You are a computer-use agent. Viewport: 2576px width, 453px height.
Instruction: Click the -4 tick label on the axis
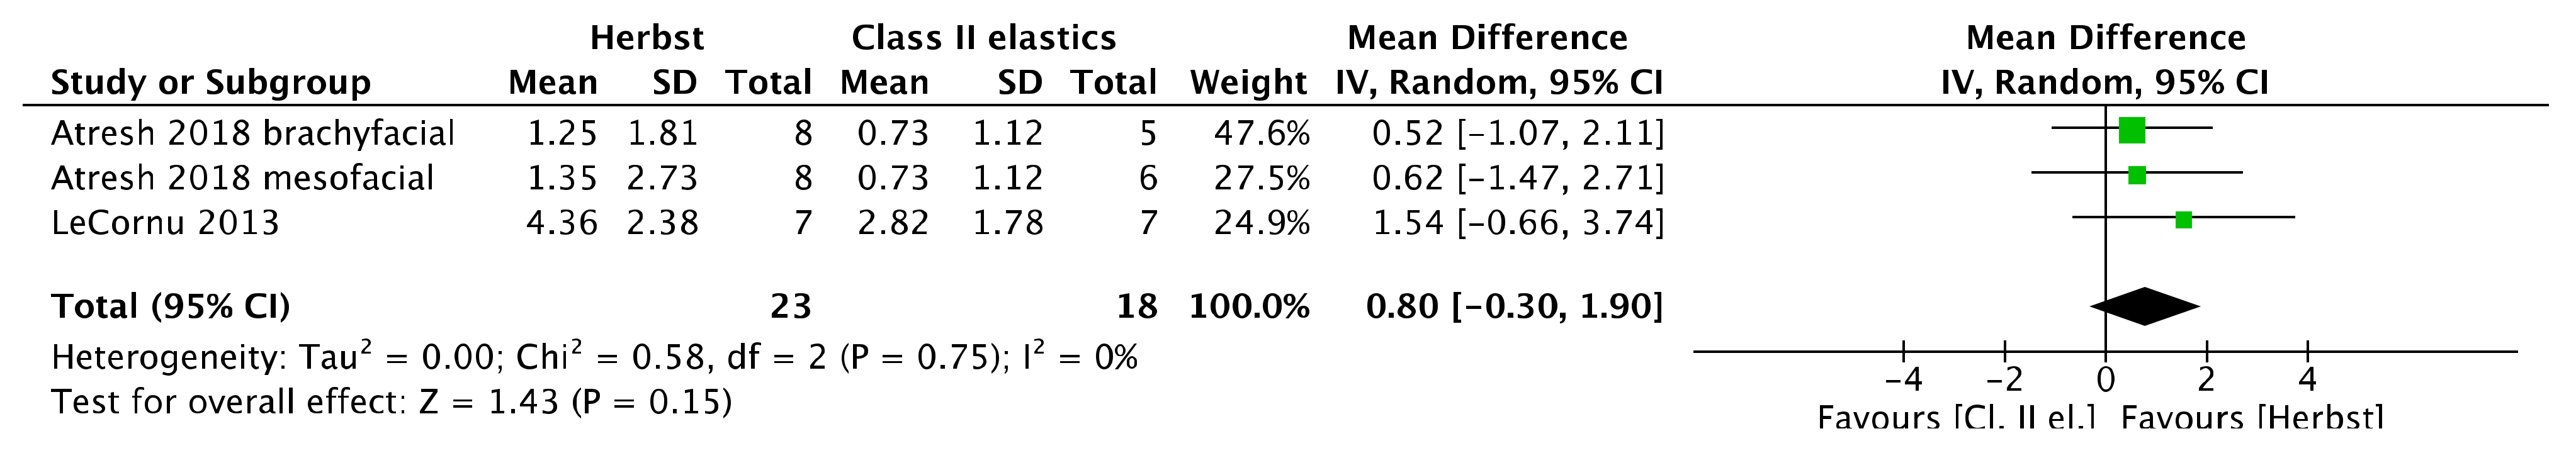point(1903,381)
